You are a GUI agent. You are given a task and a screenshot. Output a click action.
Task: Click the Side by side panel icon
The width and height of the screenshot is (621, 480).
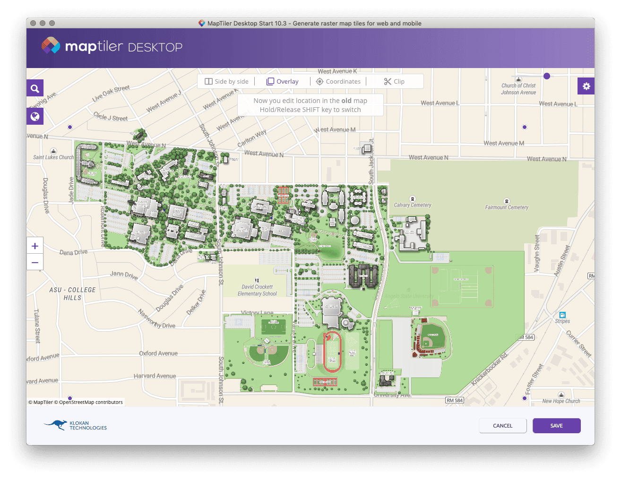pyautogui.click(x=208, y=81)
